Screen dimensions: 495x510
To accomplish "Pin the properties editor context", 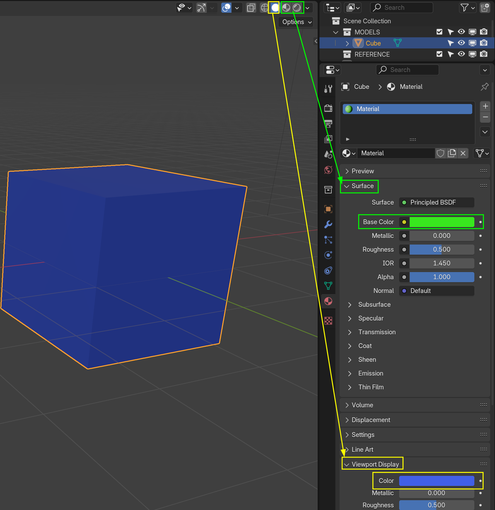I will point(485,87).
